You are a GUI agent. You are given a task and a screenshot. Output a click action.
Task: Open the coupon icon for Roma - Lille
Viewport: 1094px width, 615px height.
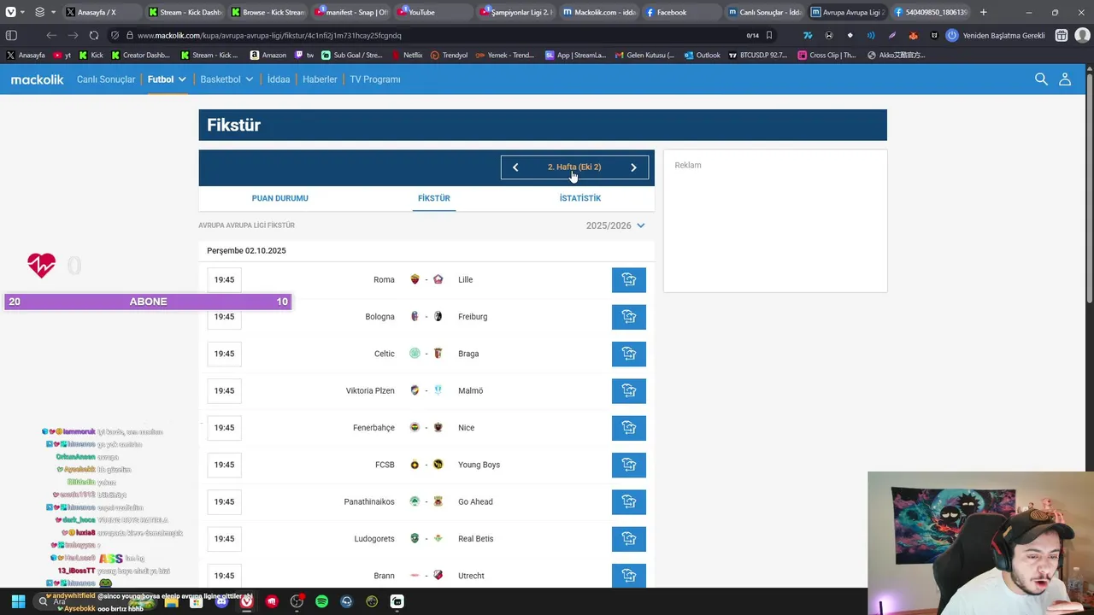click(629, 279)
